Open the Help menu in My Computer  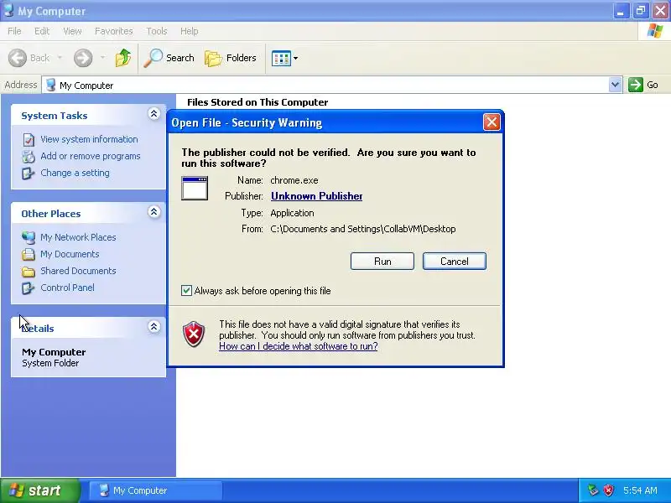click(x=189, y=31)
